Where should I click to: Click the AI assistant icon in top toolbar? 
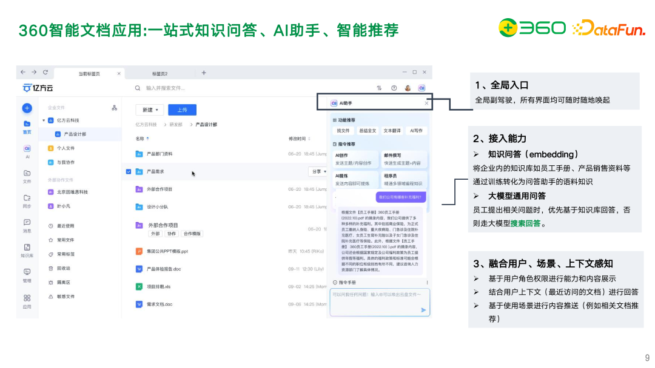[x=422, y=88]
